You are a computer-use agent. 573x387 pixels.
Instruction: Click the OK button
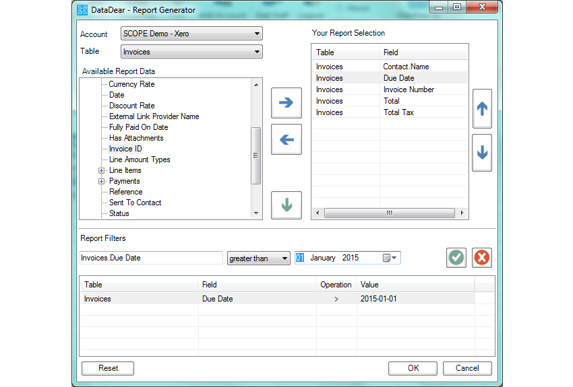click(x=413, y=368)
